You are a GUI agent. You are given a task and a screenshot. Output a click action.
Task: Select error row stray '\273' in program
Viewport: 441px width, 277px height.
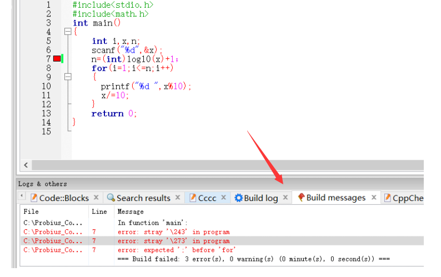click(x=222, y=241)
